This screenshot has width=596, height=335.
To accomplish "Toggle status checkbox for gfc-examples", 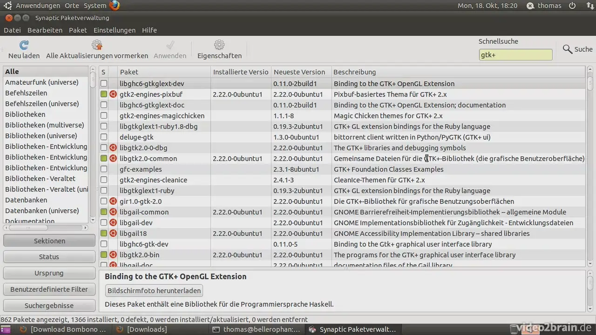I will point(104,169).
